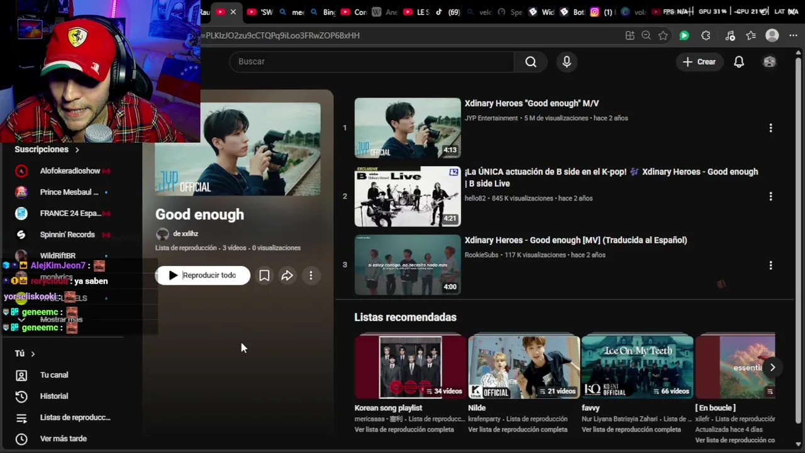Close the active YouTube browser tab
Screen dimensions: 805x453
point(233,12)
